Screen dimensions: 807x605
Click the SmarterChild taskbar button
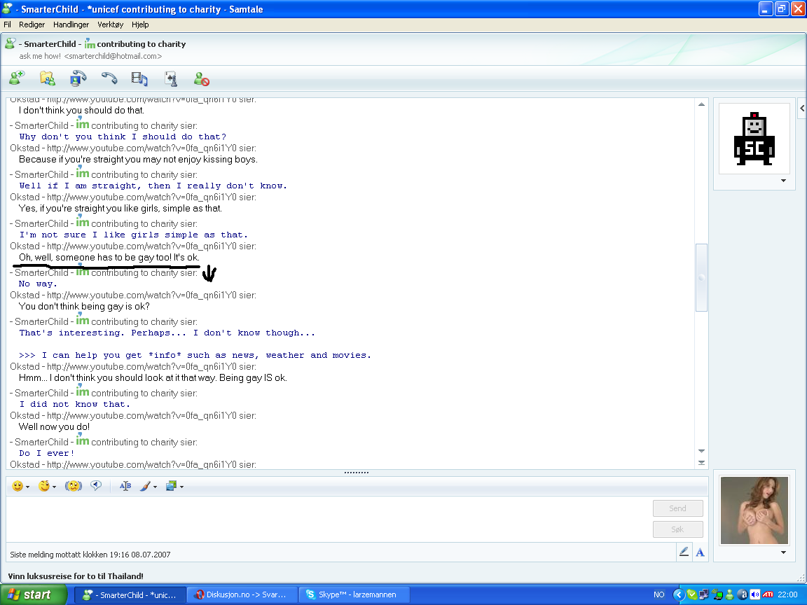(130, 594)
